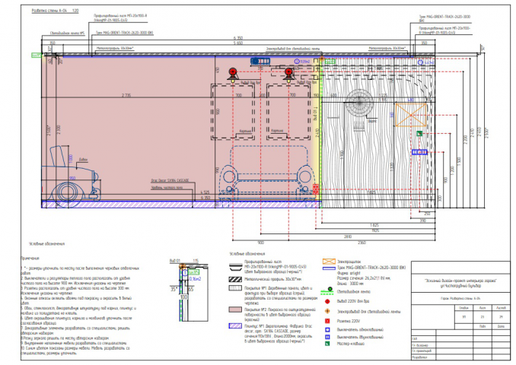Screen dimensions: 516x365
Task: Click the green Мастер-клавиша legend symbol
Action: [x=327, y=344]
